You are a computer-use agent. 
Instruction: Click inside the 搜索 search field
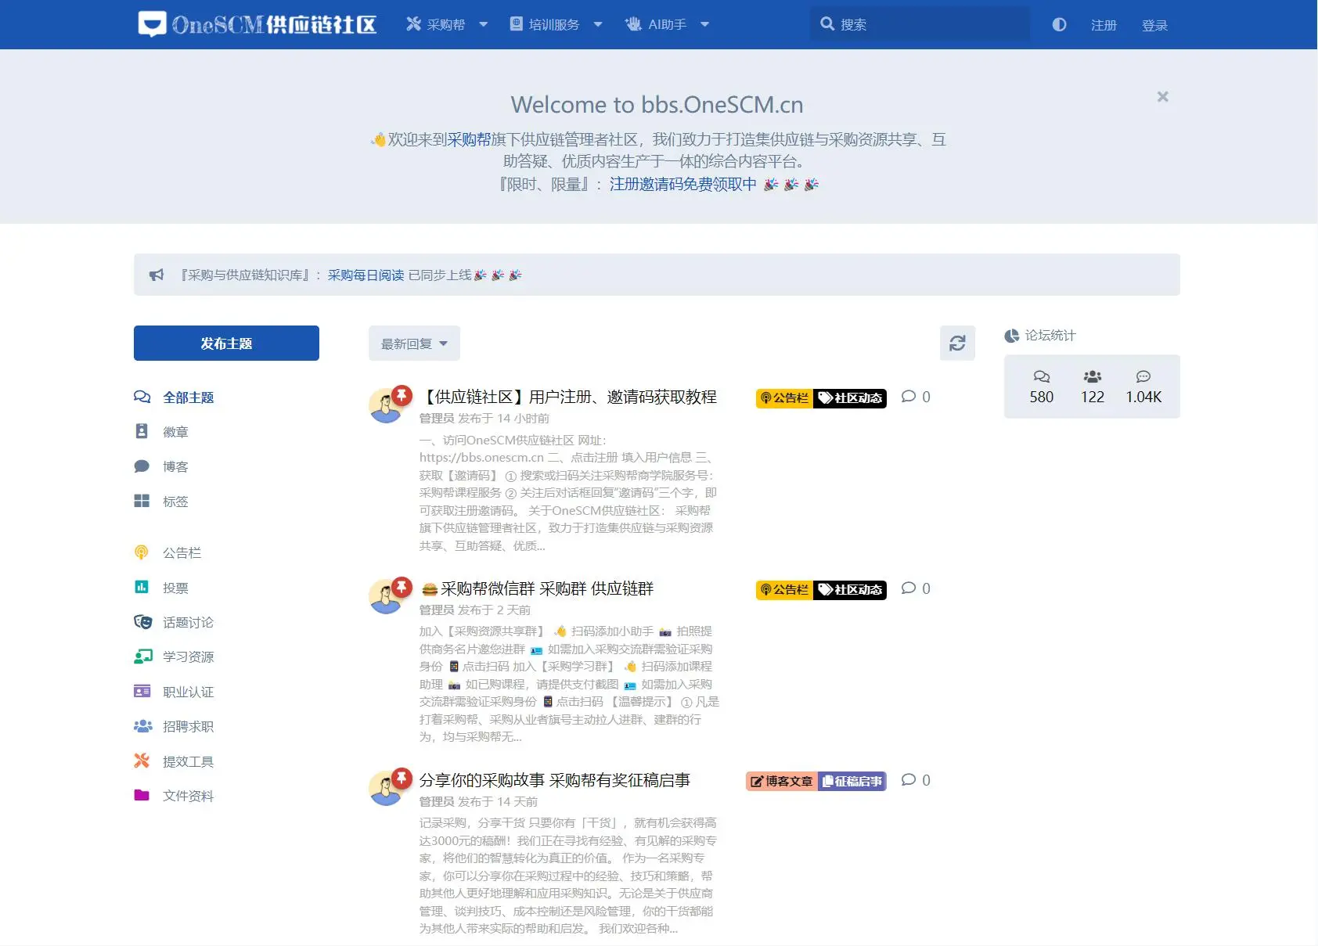point(920,24)
